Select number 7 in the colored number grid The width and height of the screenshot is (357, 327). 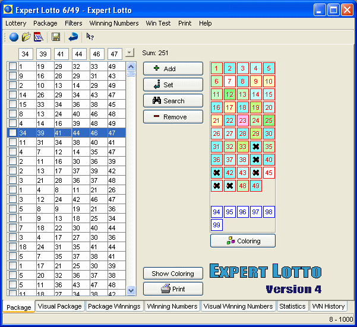229,81
